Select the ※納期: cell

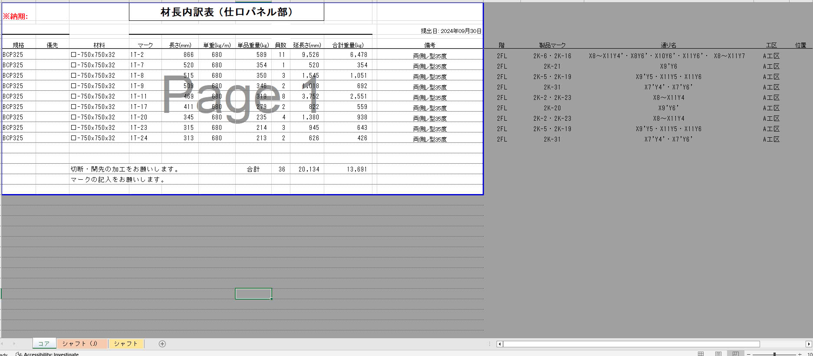click(16, 16)
